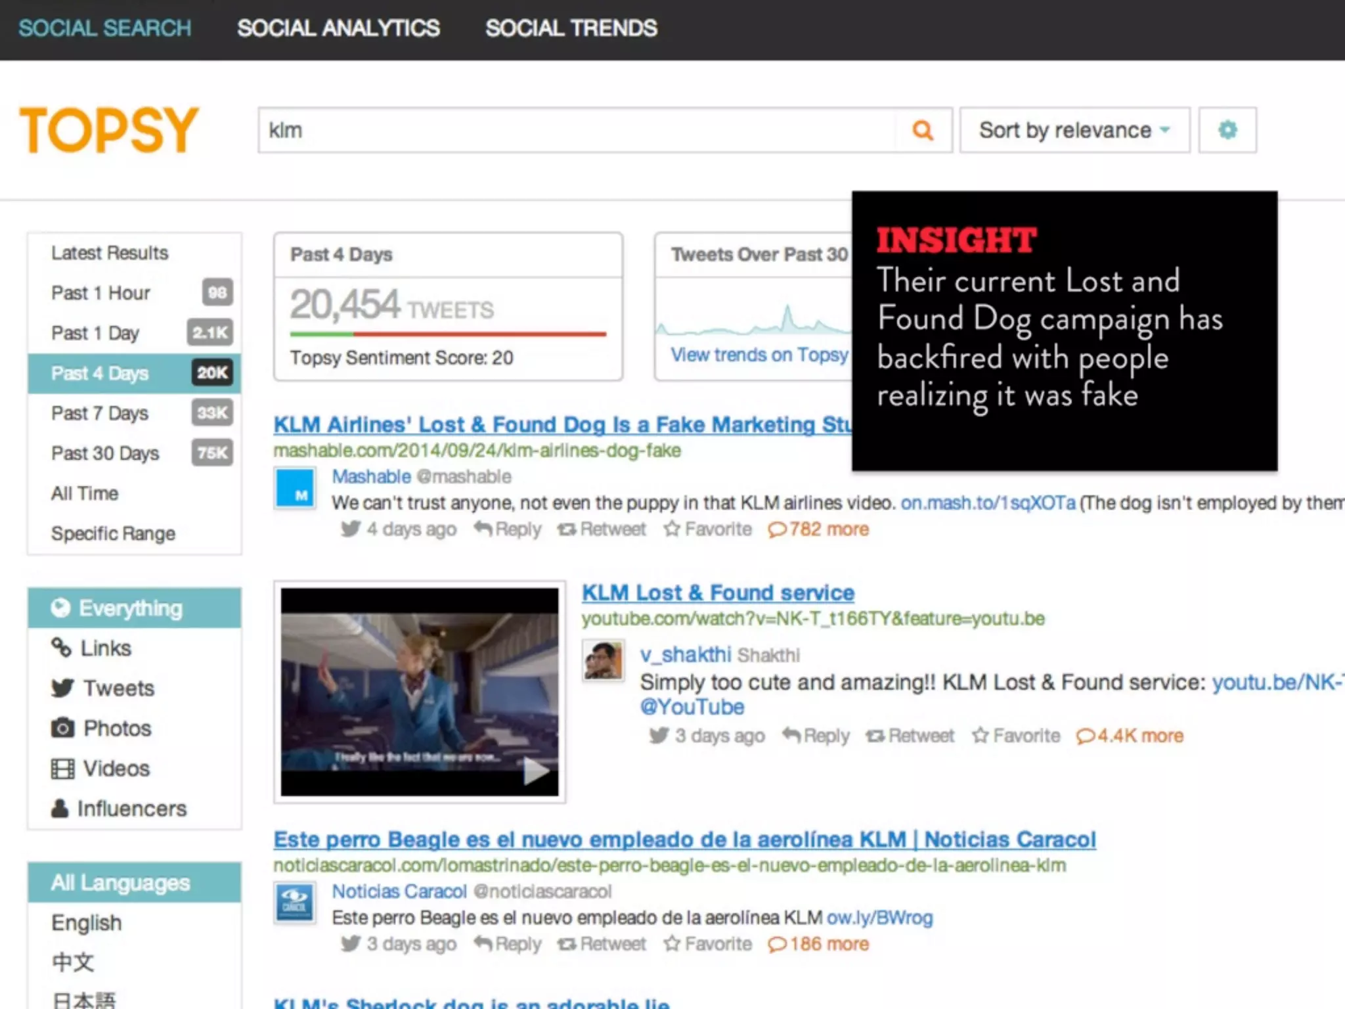Open the Este perro Beagle headline link
Image resolution: width=1345 pixels, height=1009 pixels.
(x=685, y=840)
